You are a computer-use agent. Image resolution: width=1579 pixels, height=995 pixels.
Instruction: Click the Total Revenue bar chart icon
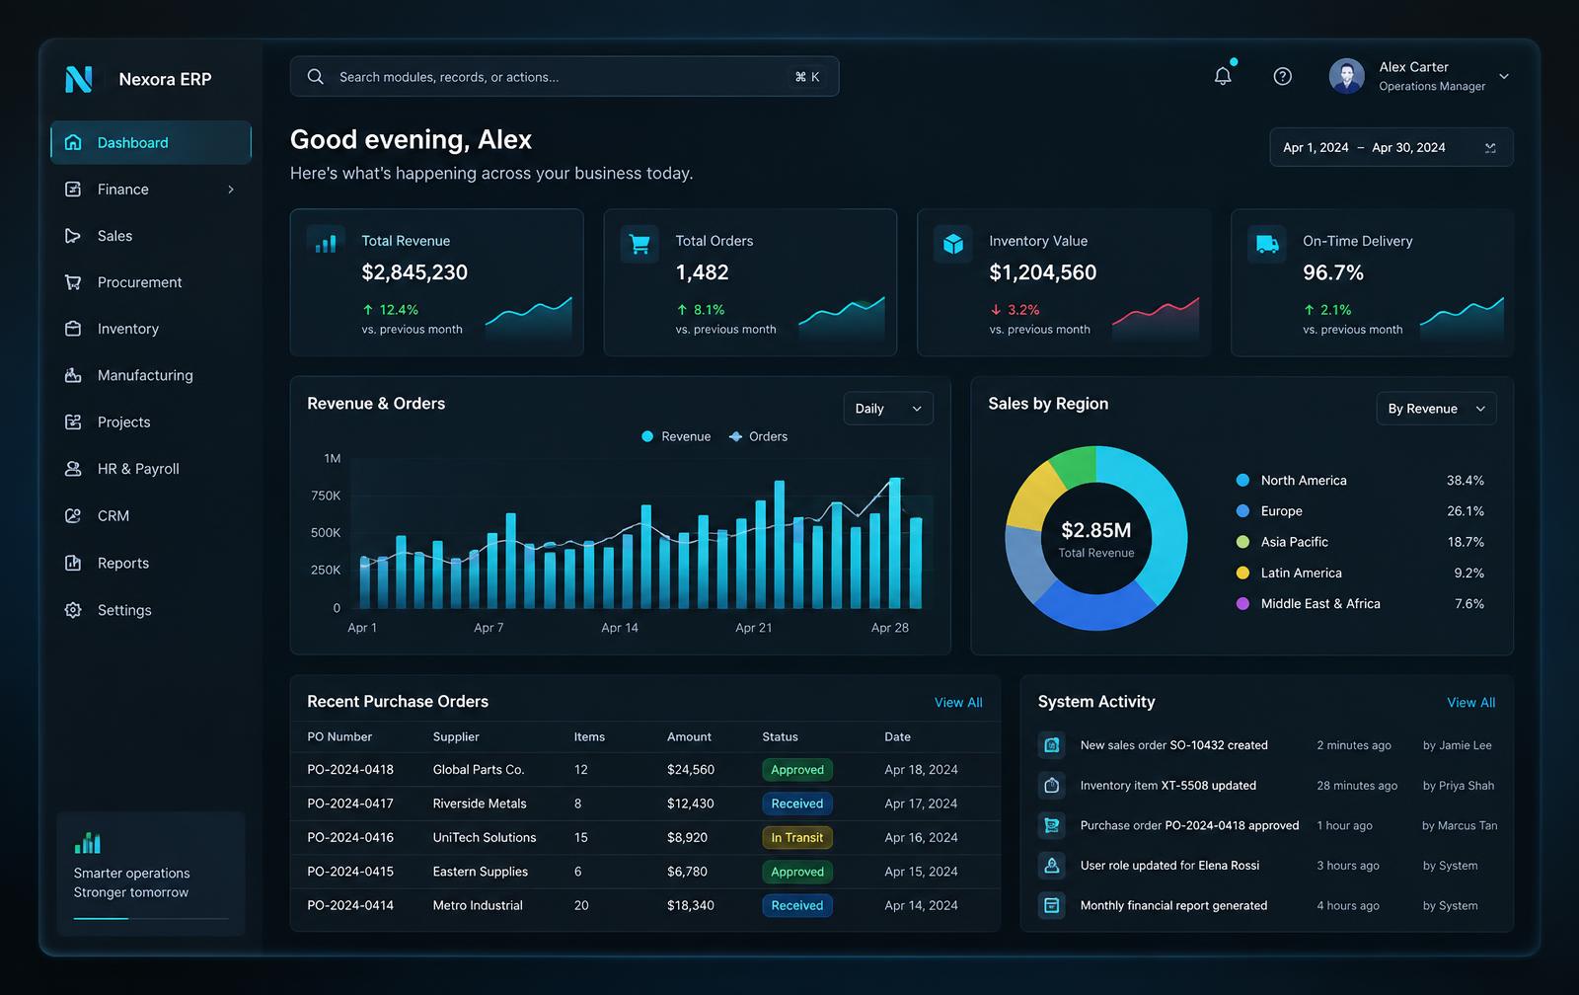coord(326,243)
